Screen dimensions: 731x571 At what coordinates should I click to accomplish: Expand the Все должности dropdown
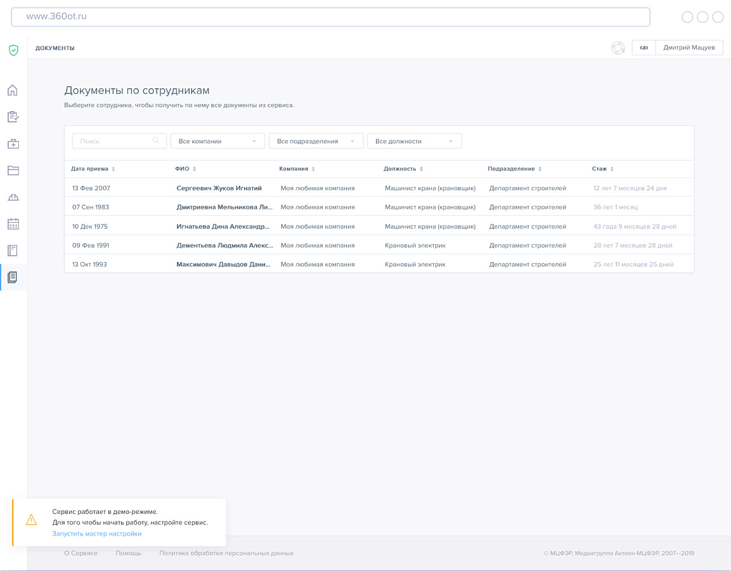[415, 141]
